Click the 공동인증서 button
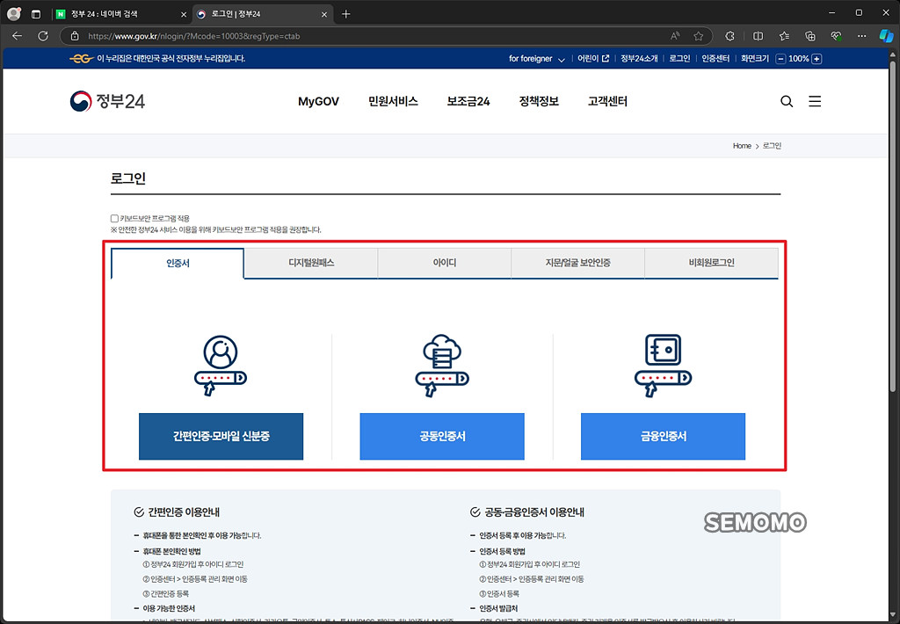The image size is (900, 624). click(x=442, y=436)
